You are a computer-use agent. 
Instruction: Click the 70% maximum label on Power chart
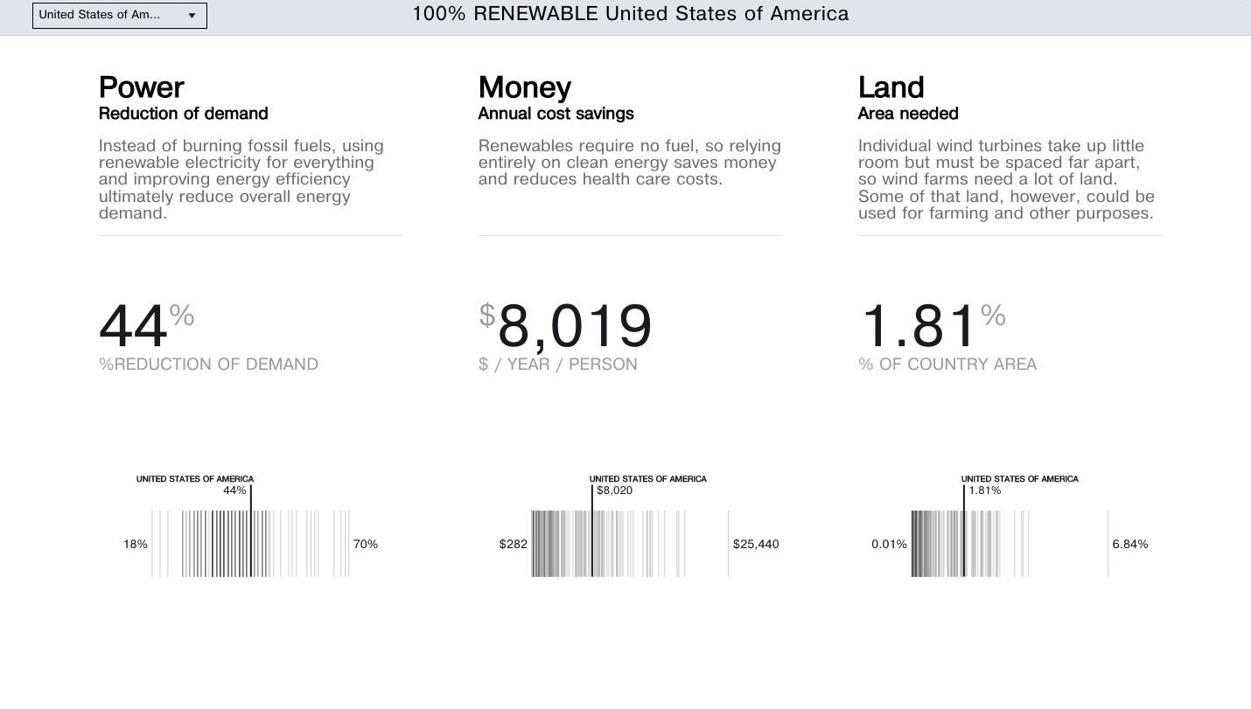click(x=366, y=545)
